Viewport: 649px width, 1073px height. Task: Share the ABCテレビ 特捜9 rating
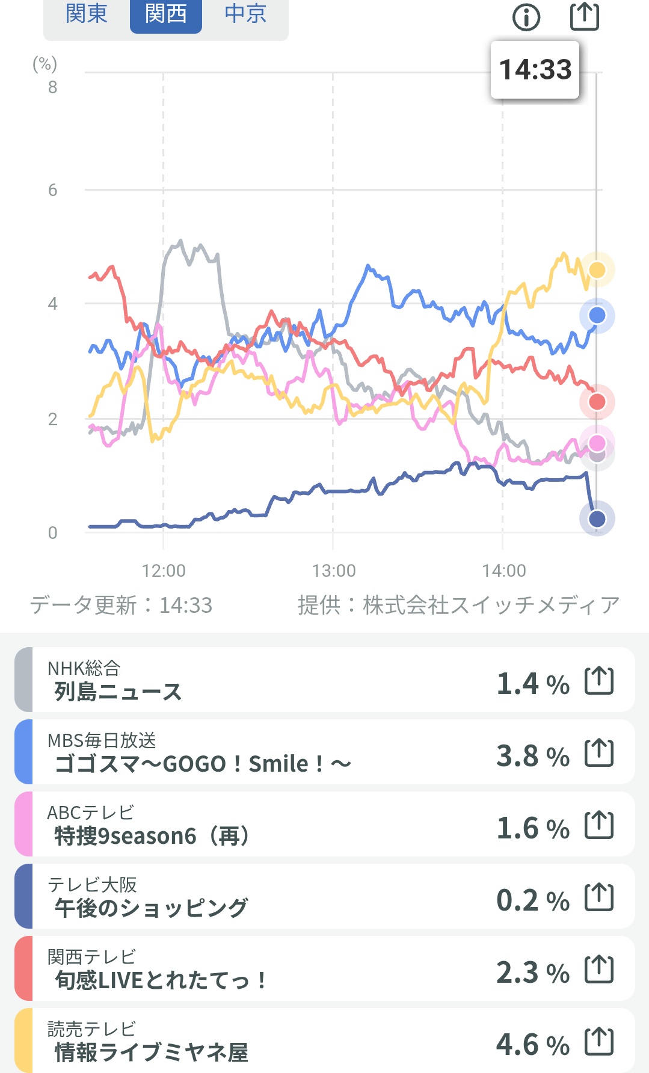coord(599,825)
